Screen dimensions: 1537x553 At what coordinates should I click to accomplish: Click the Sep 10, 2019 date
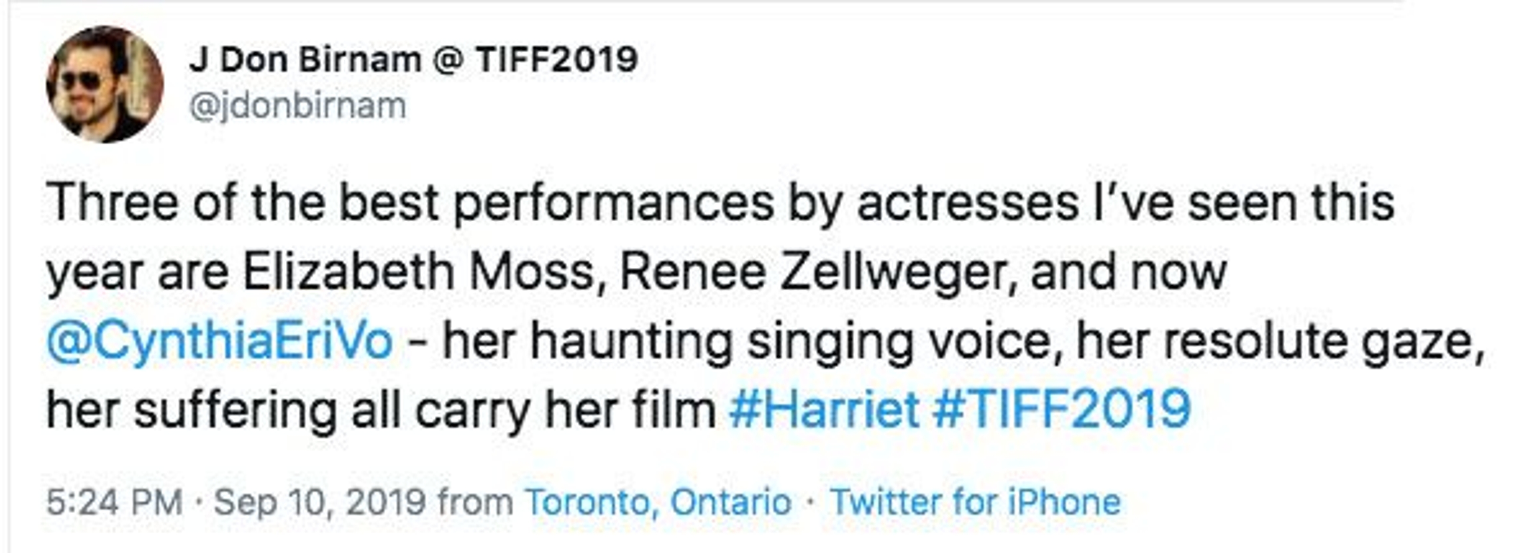[x=319, y=502]
